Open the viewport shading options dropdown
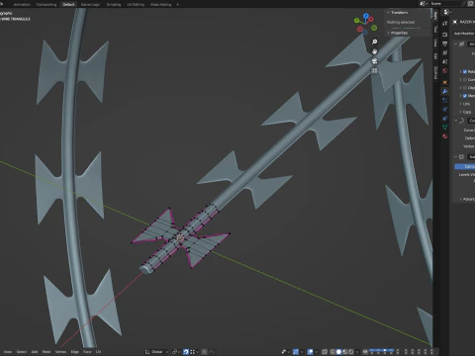 tap(357, 352)
